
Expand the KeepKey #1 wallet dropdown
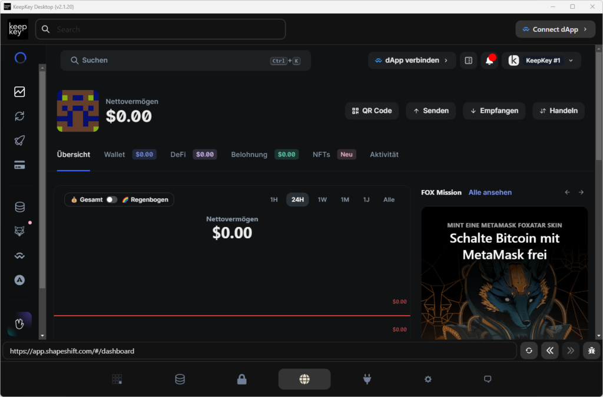542,60
